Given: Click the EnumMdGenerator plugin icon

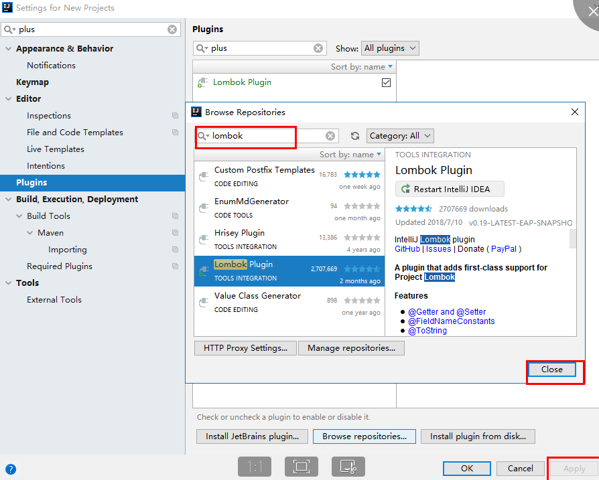Looking at the screenshot, I should coord(204,208).
